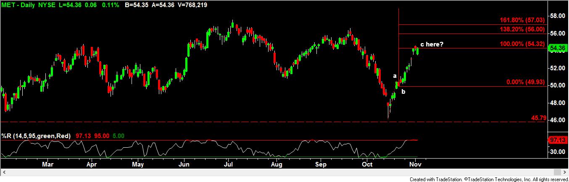Select the 97.13 indicator value marker on axis
The width and height of the screenshot is (569, 182).
click(558, 141)
